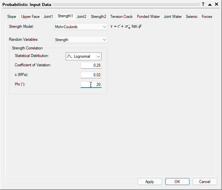Open the Ponded Water tab
This screenshot has width=222, height=190.
pyautogui.click(x=148, y=17)
